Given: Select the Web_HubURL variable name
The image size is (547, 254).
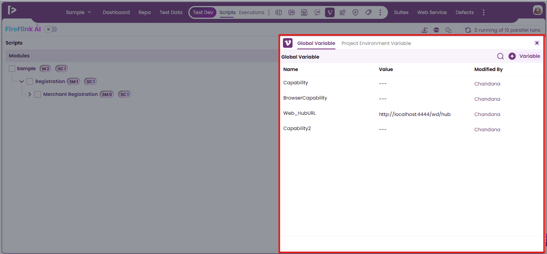Looking at the screenshot, I should tap(300, 113).
